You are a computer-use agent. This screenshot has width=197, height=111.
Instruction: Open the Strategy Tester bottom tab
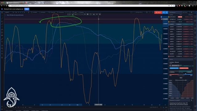click(x=35, y=110)
